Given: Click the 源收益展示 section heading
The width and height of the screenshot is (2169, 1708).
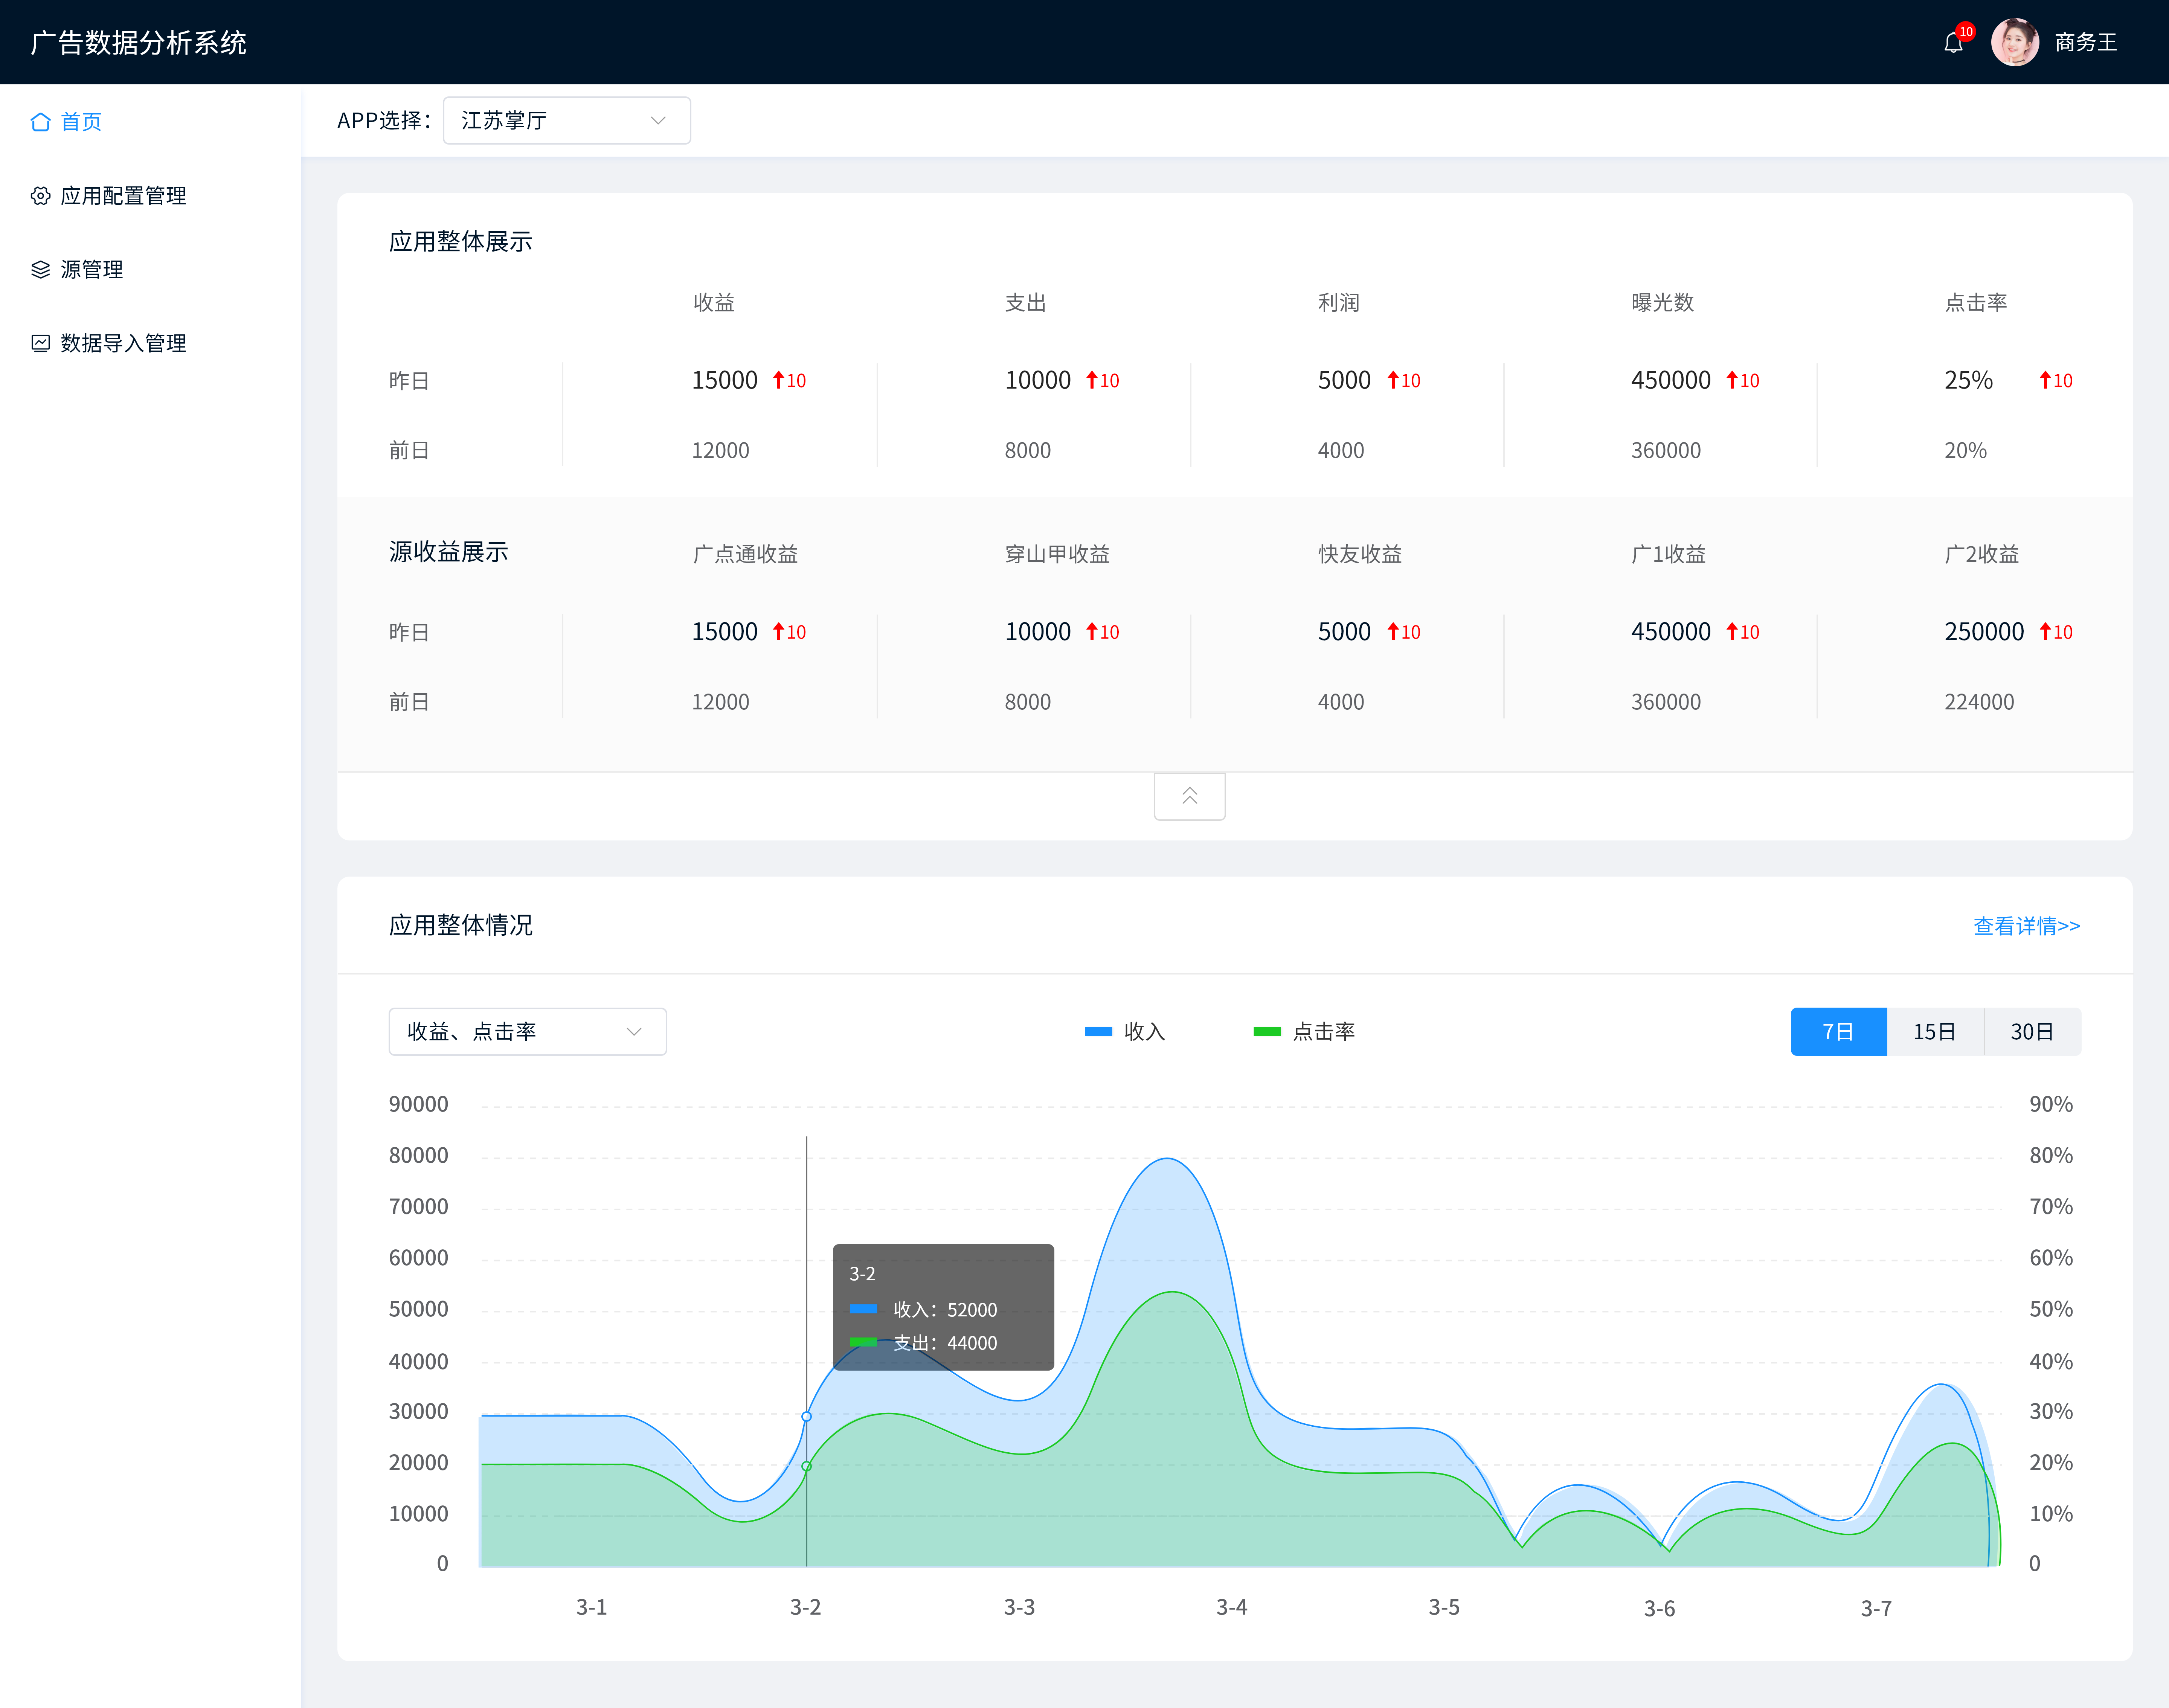Looking at the screenshot, I should point(448,552).
